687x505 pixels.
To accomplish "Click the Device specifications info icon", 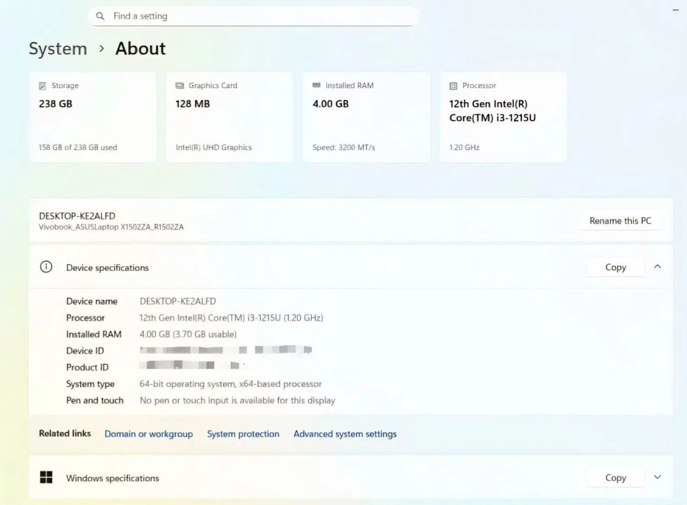I will tap(46, 267).
